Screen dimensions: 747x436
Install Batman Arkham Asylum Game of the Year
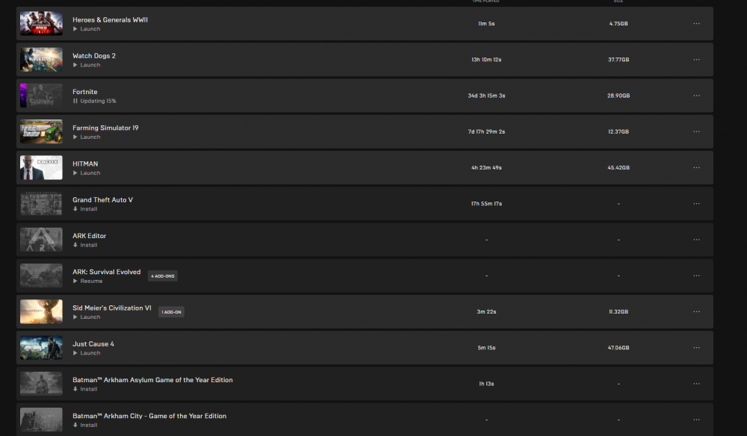tap(85, 390)
